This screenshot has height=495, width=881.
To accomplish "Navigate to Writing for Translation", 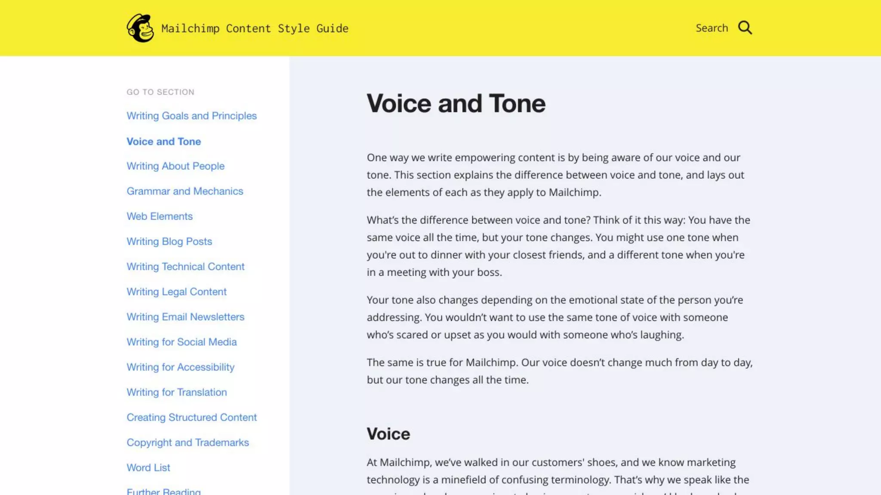I will point(176,392).
